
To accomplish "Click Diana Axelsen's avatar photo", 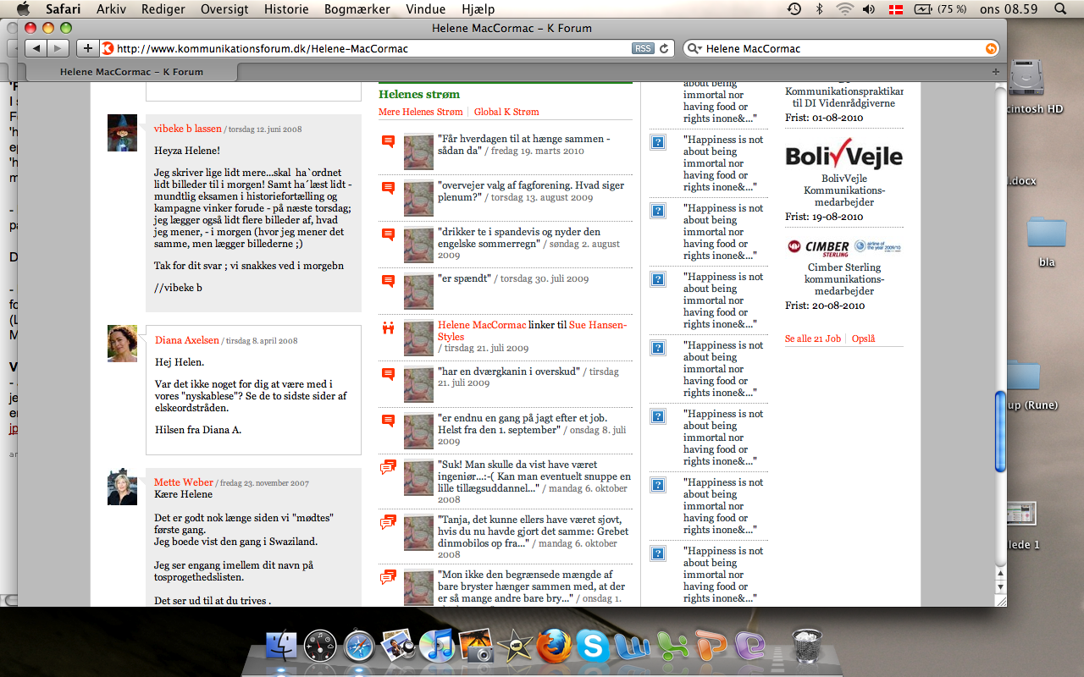I will point(122,344).
